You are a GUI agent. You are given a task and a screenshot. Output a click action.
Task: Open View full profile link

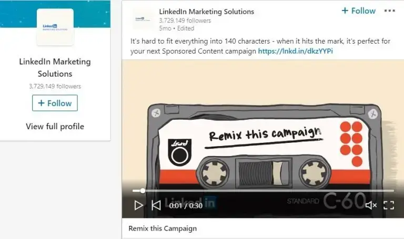click(55, 126)
